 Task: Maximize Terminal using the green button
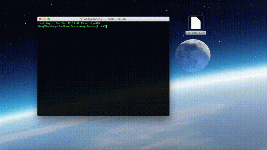[x=49, y=19]
